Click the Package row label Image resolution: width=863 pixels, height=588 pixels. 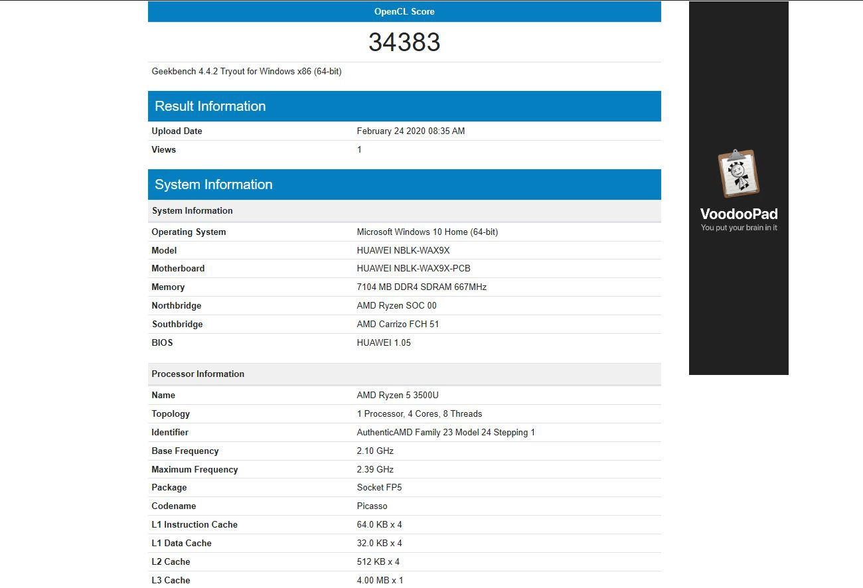coord(169,487)
